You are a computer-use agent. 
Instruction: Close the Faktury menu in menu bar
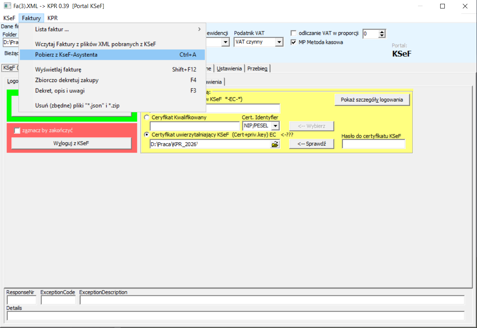click(31, 18)
